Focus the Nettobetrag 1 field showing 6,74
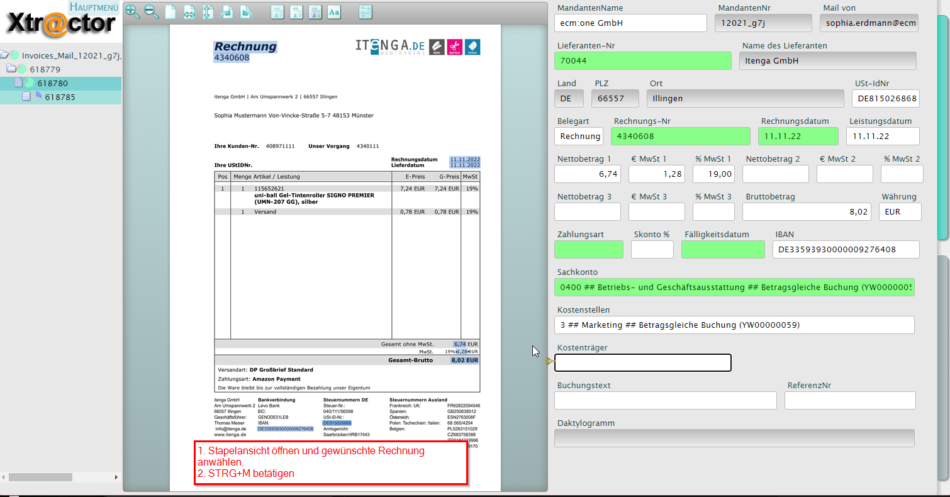The width and height of the screenshot is (950, 497). pos(588,174)
